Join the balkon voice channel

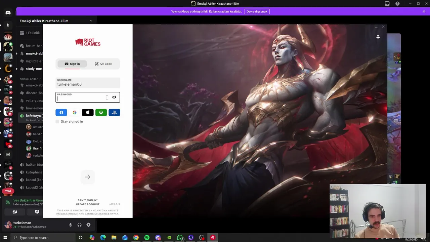(x=31, y=165)
